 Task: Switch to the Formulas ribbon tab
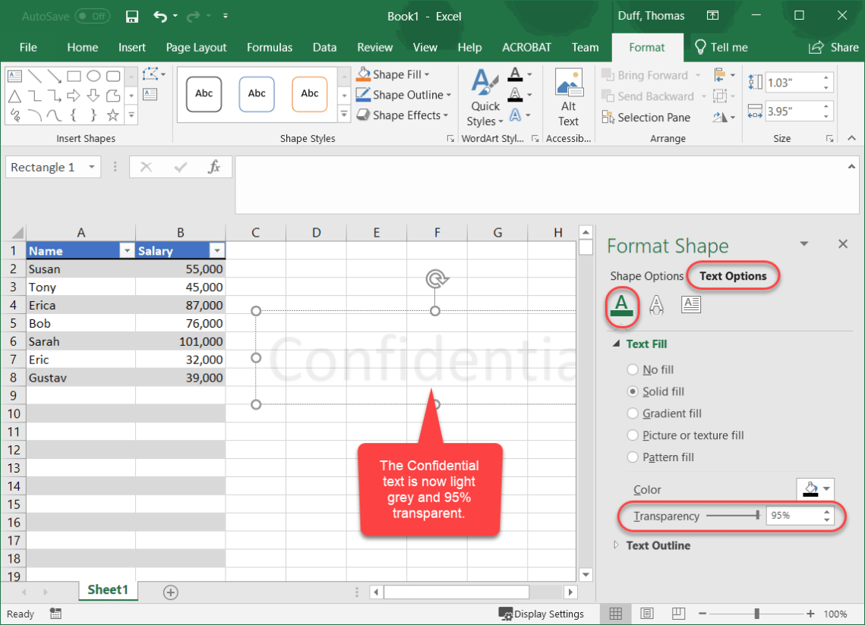(270, 47)
